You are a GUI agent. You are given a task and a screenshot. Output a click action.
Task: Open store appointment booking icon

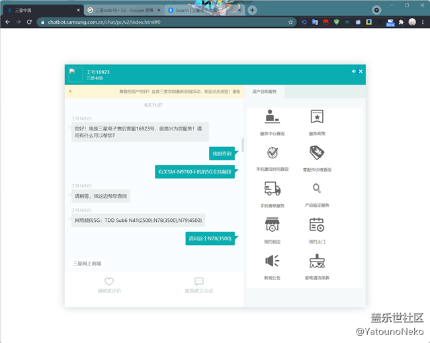[272, 224]
